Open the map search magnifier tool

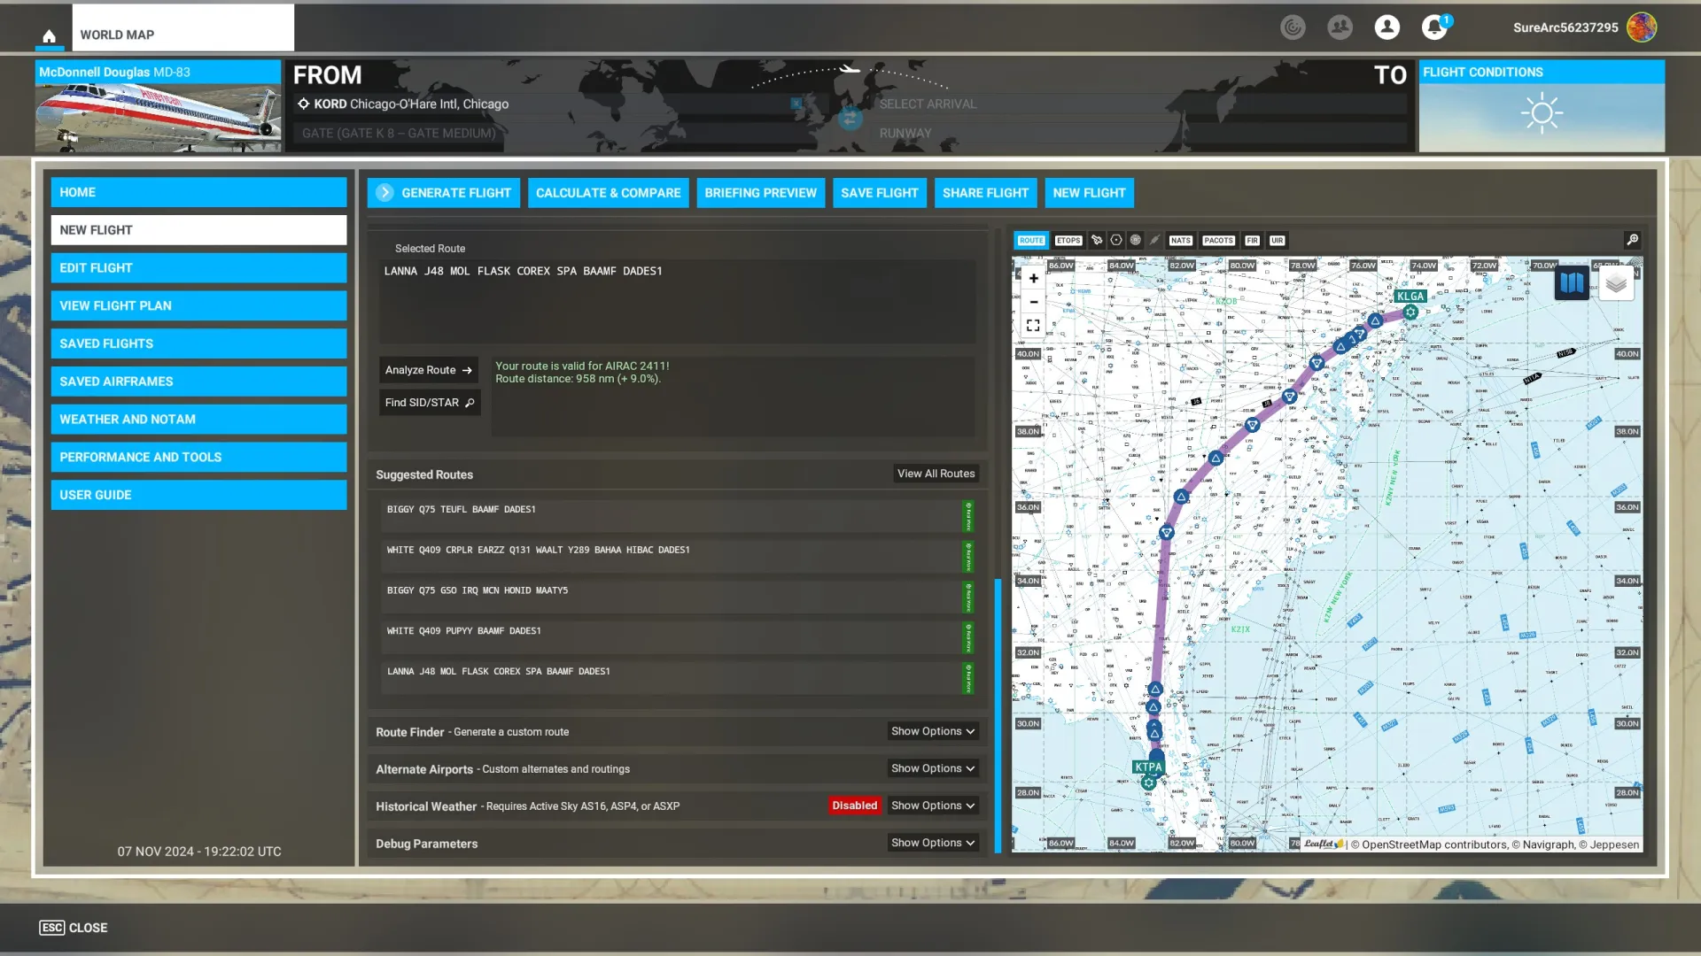(x=1632, y=239)
